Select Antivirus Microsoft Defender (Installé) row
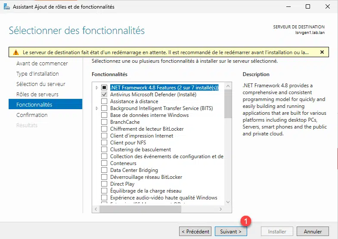This screenshot has height=239, width=338. coord(153,95)
